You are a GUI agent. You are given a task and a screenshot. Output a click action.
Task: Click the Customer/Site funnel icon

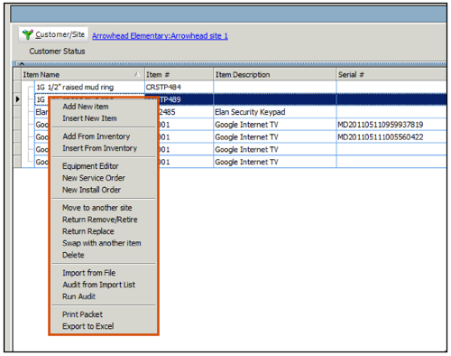[28, 34]
